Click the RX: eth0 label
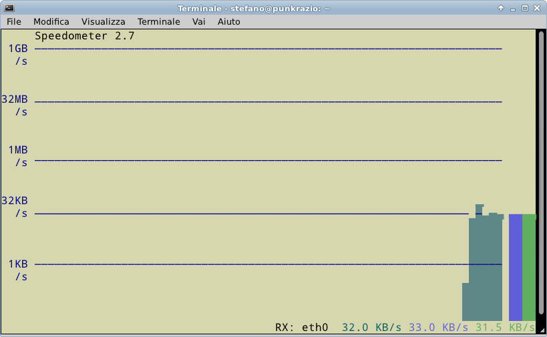This screenshot has width=547, height=337. pos(302,327)
